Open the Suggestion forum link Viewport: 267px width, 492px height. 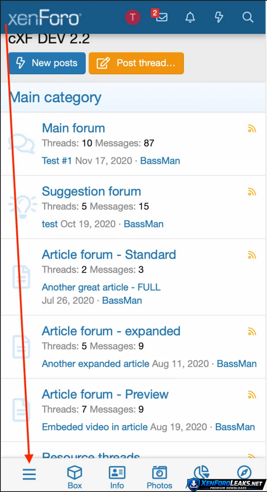point(91,191)
